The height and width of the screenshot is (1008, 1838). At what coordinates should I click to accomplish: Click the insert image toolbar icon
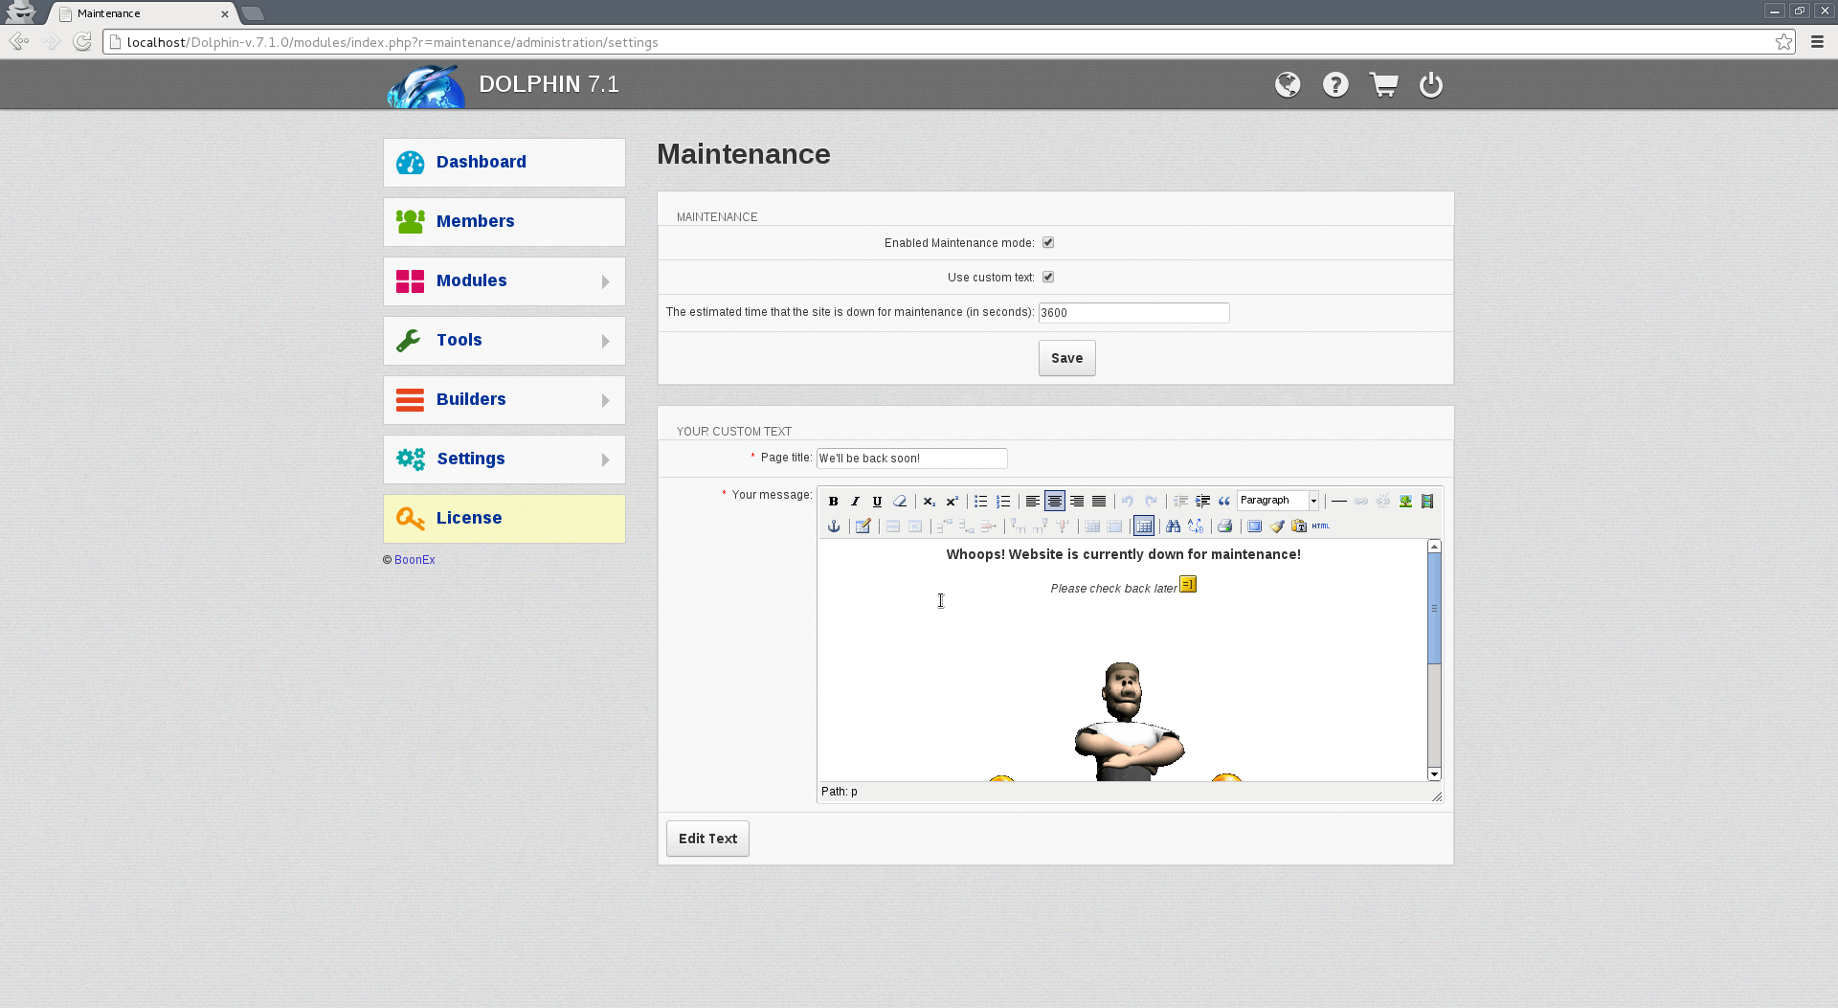1405,502
